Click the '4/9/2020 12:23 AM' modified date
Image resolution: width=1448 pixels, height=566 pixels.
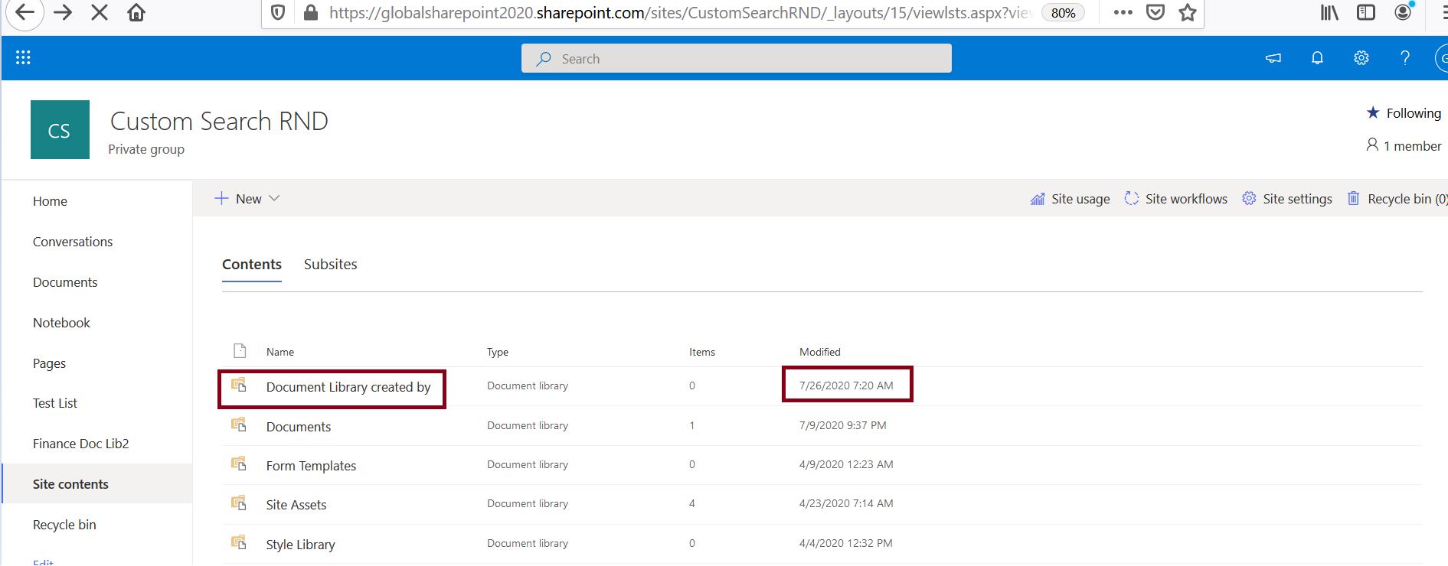(846, 464)
